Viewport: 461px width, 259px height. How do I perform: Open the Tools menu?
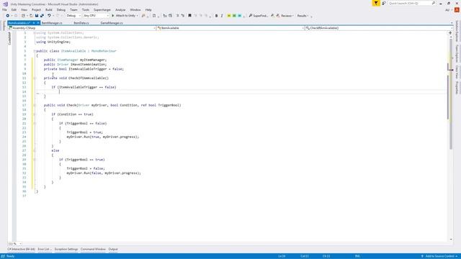pos(86,9)
